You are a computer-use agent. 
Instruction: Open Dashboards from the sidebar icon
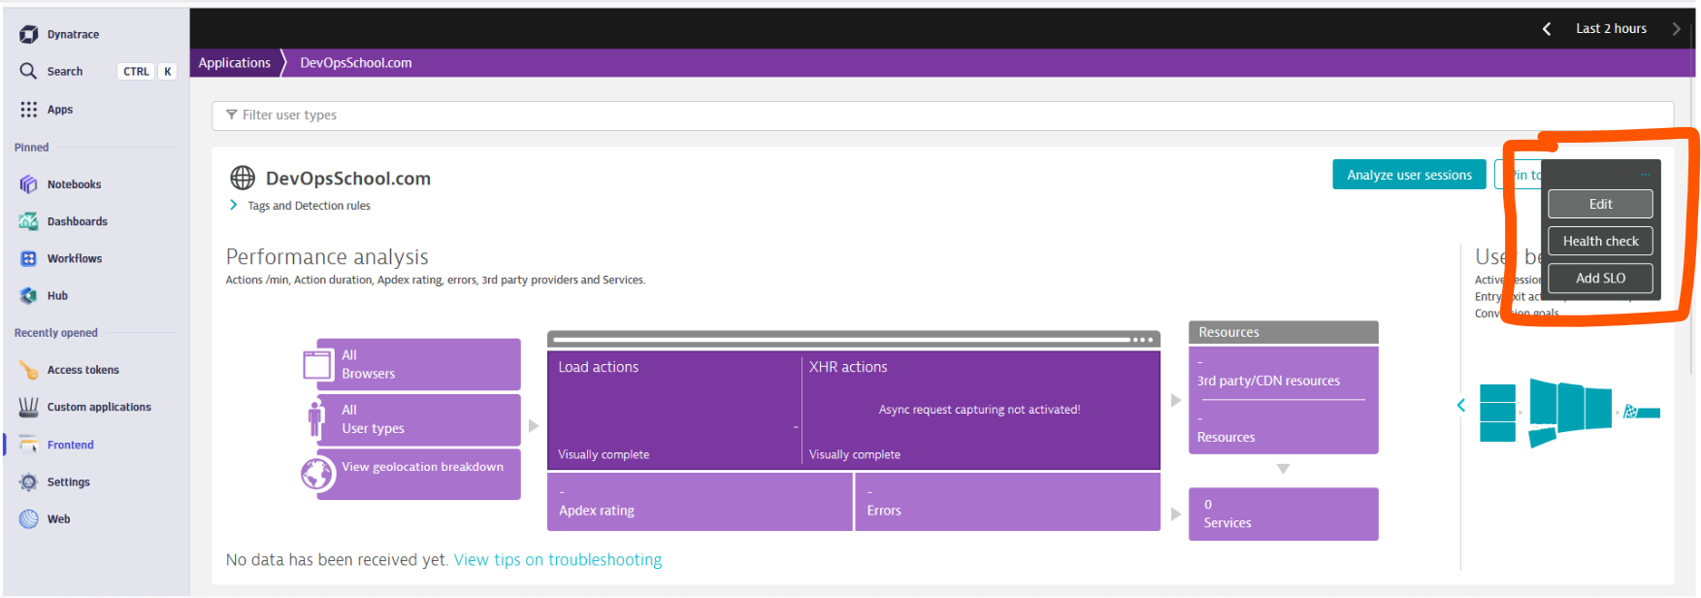29,221
